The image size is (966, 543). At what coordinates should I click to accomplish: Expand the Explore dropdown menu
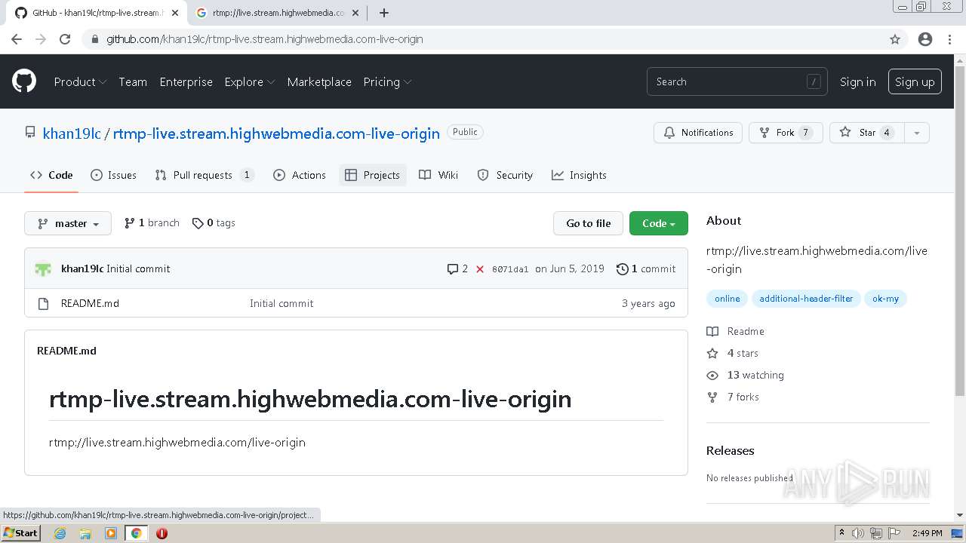[x=250, y=81]
